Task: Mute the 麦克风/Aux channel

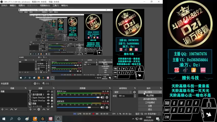Action: (102, 98)
